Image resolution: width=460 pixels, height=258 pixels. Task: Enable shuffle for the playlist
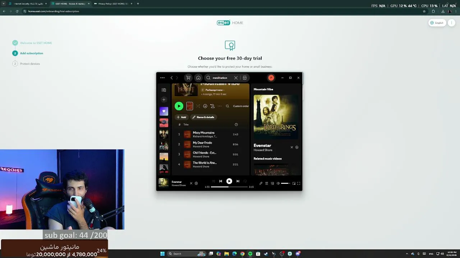(198, 106)
